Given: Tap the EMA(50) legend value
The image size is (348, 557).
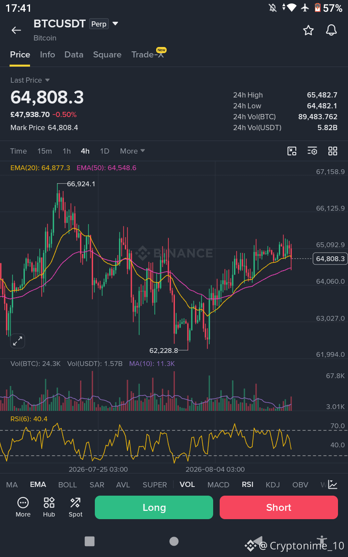Looking at the screenshot, I should 107,168.
